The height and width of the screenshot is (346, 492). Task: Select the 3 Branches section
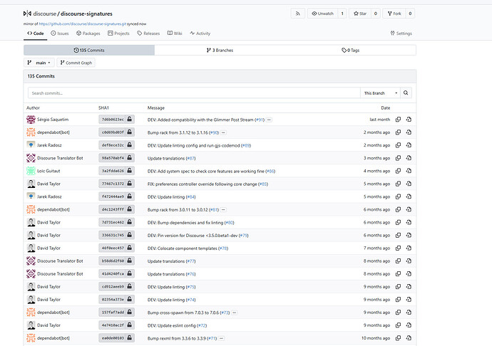click(220, 50)
